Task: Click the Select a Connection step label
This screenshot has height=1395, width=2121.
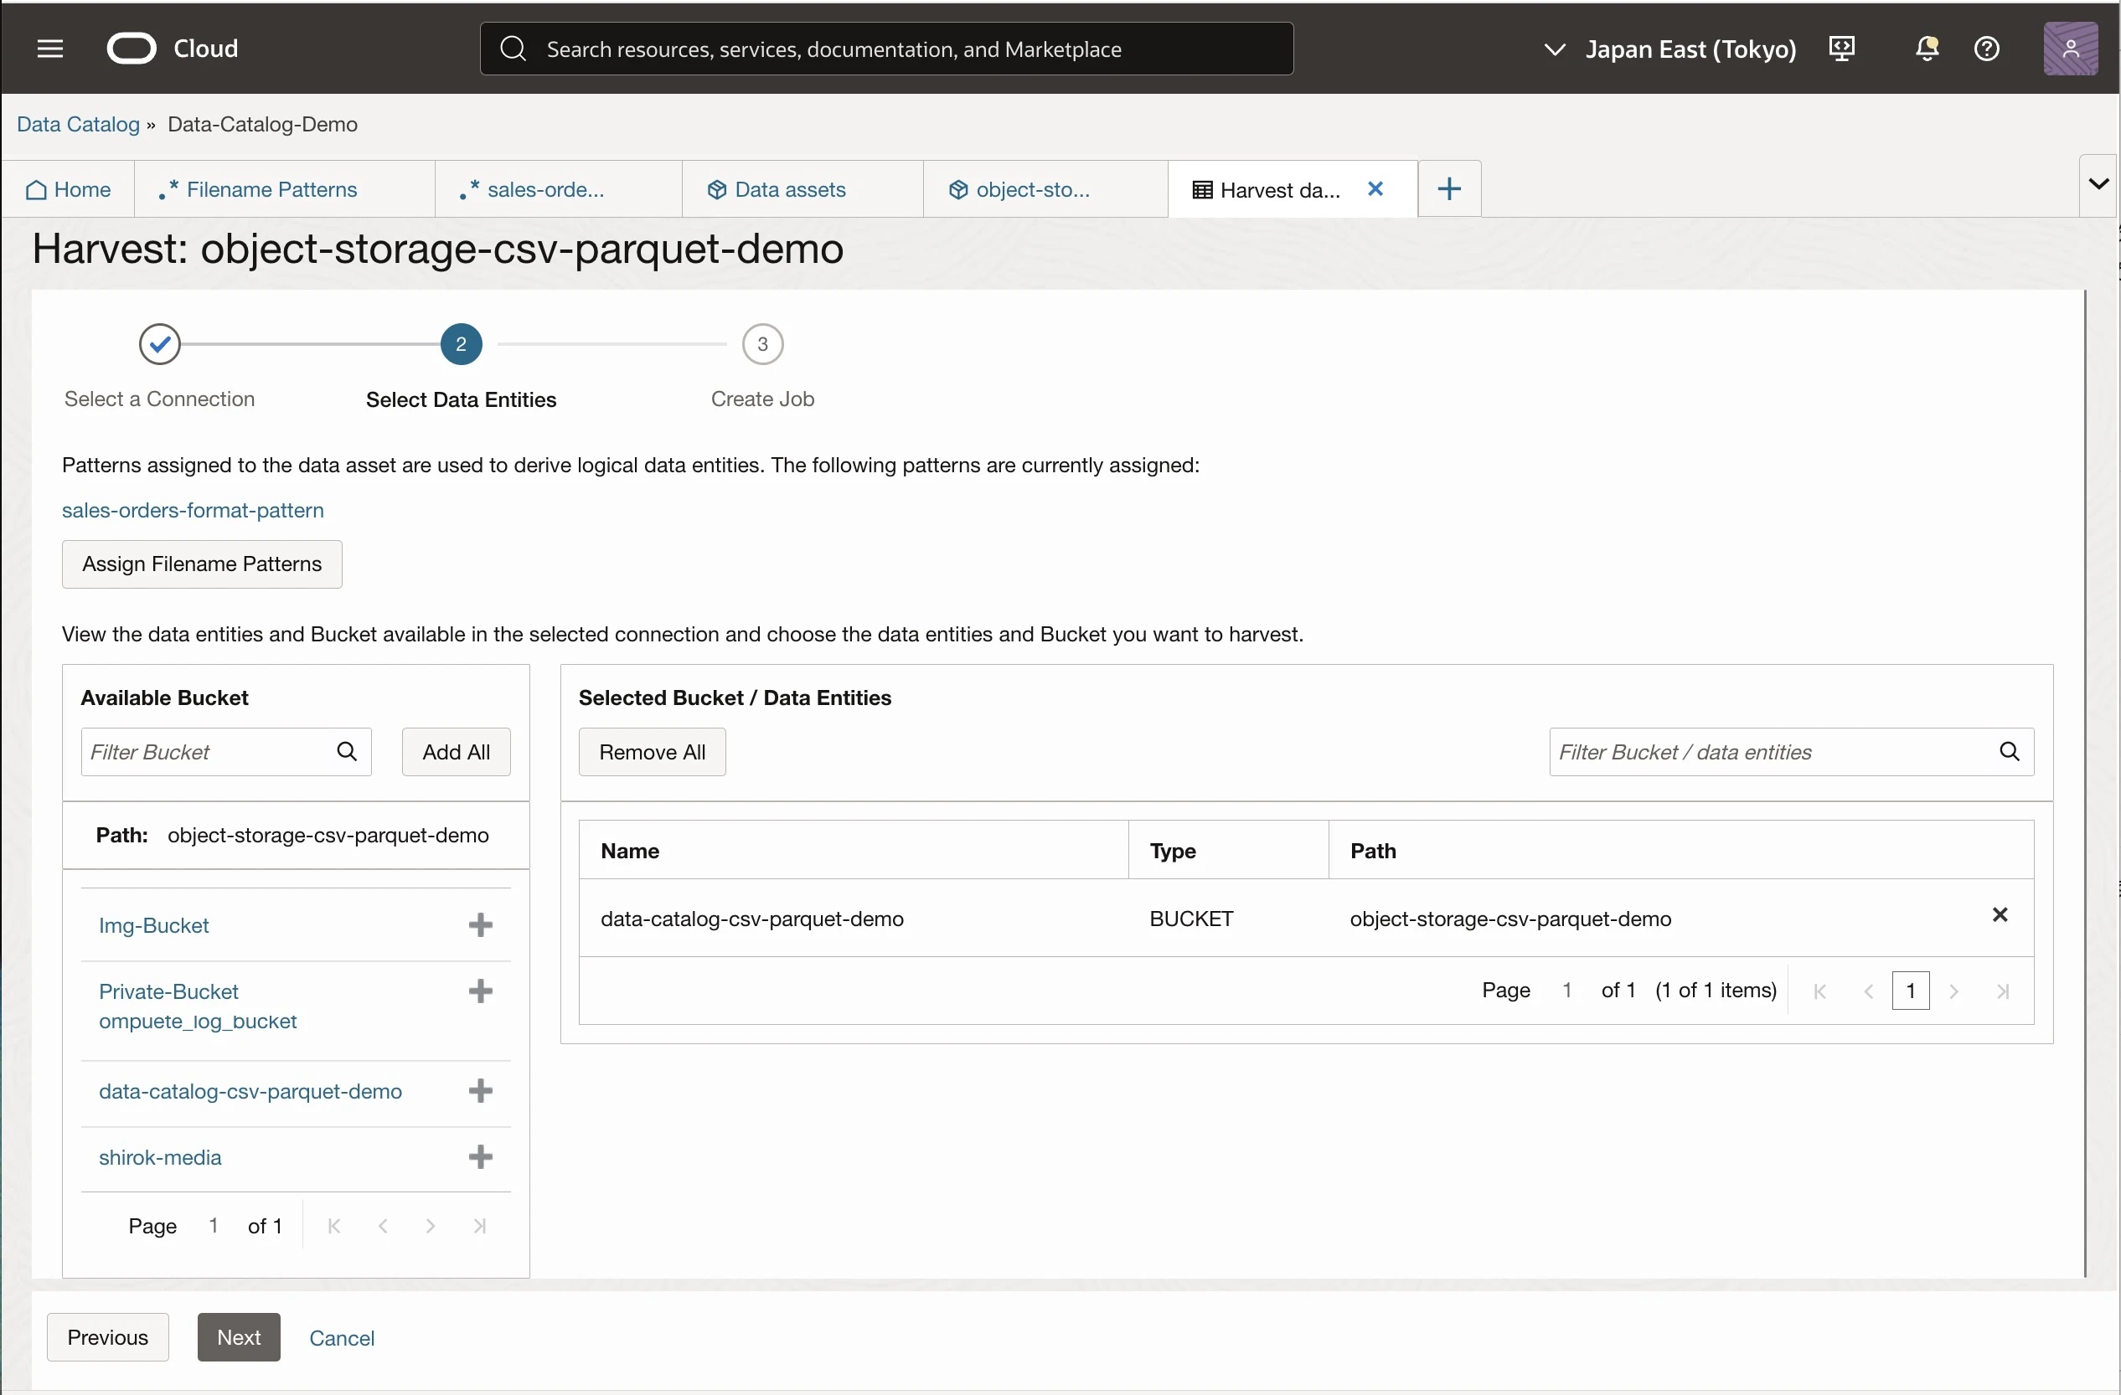Action: tap(159, 399)
